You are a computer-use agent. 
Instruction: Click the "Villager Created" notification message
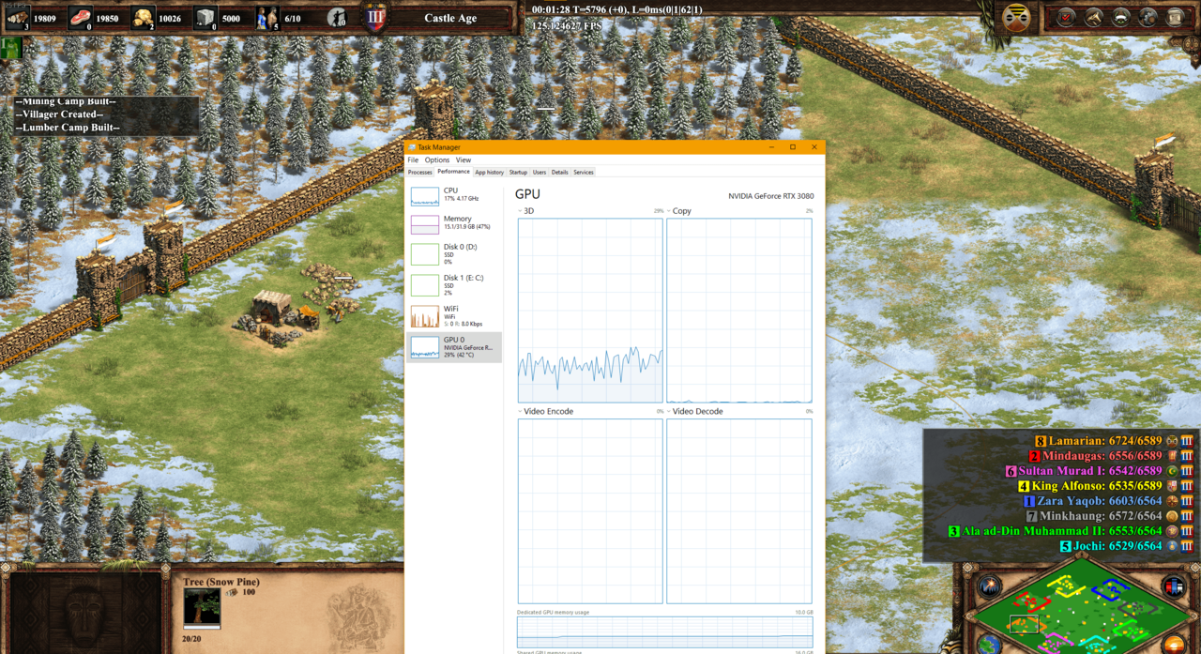(59, 114)
